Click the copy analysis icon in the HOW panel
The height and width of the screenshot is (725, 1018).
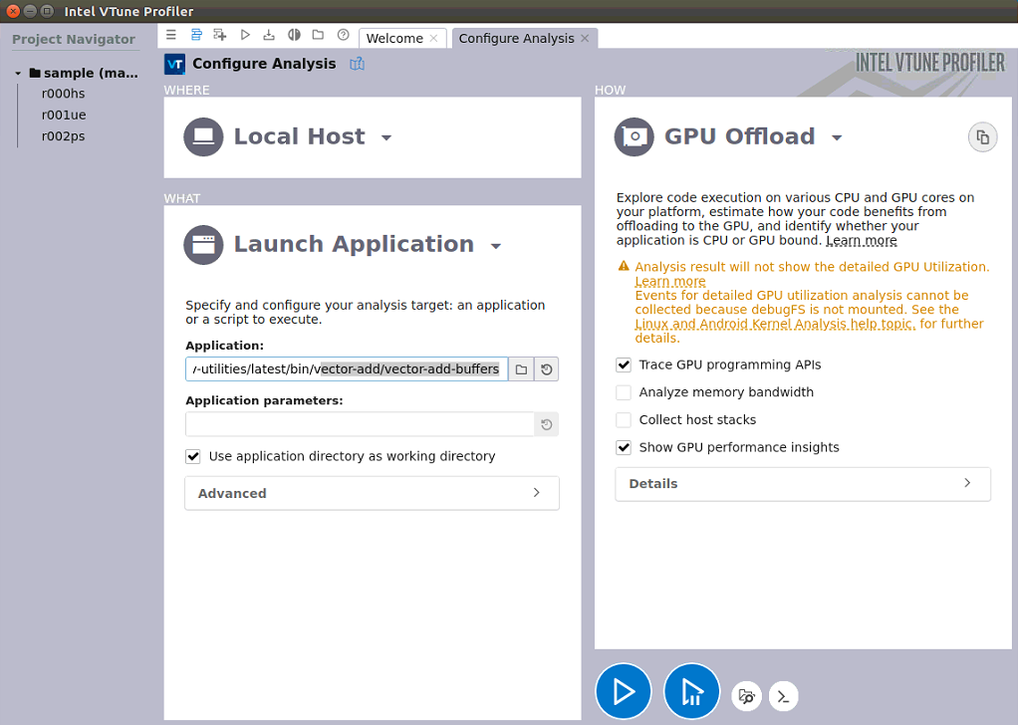(982, 137)
